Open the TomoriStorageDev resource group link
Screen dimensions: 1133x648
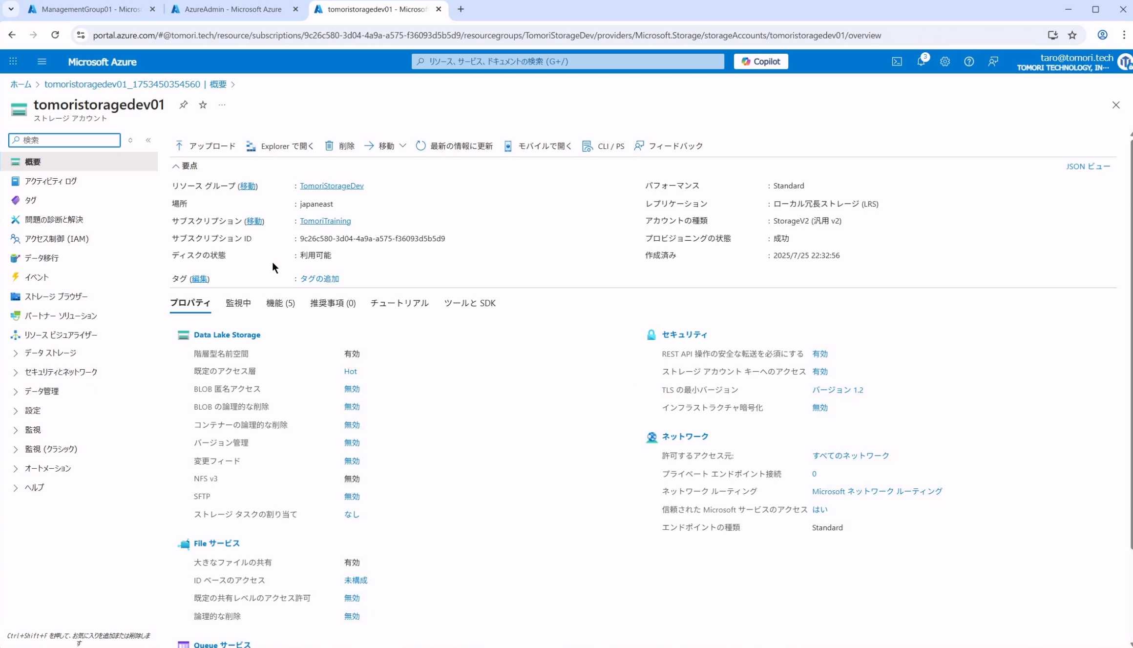point(332,186)
